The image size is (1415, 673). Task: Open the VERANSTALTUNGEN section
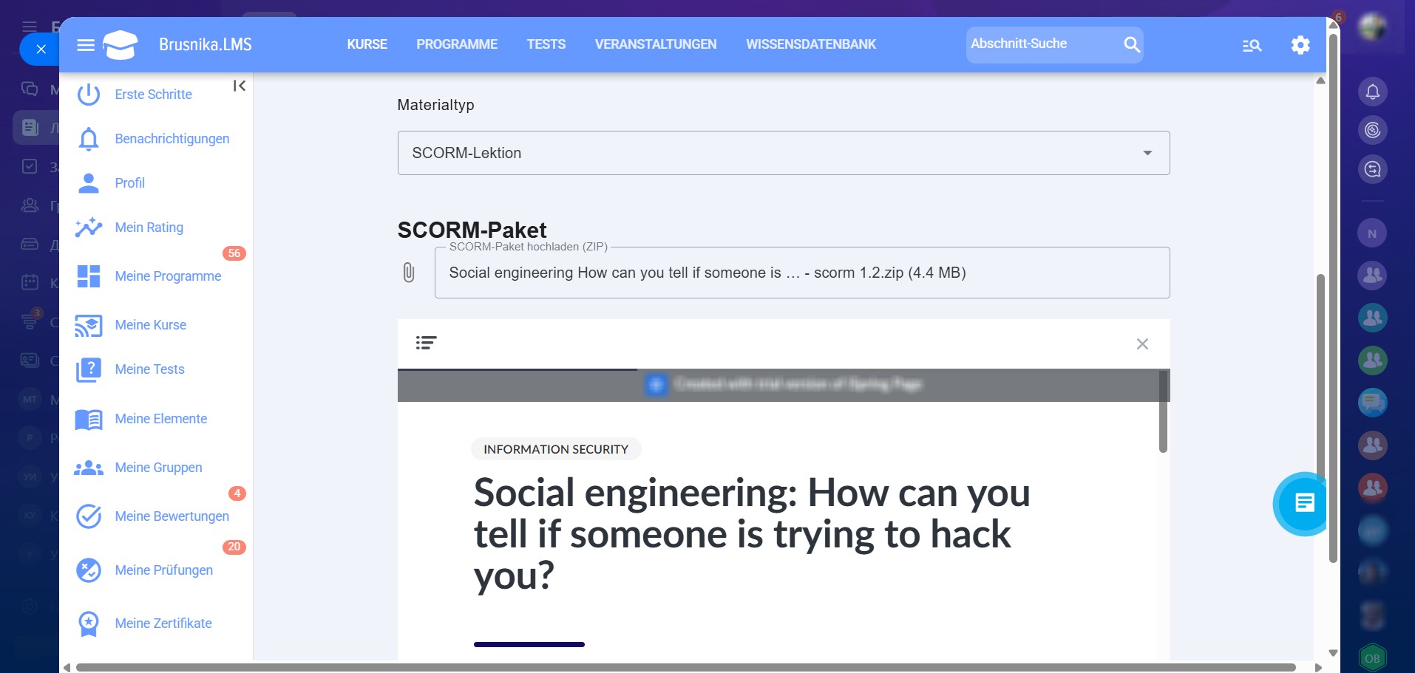click(655, 44)
